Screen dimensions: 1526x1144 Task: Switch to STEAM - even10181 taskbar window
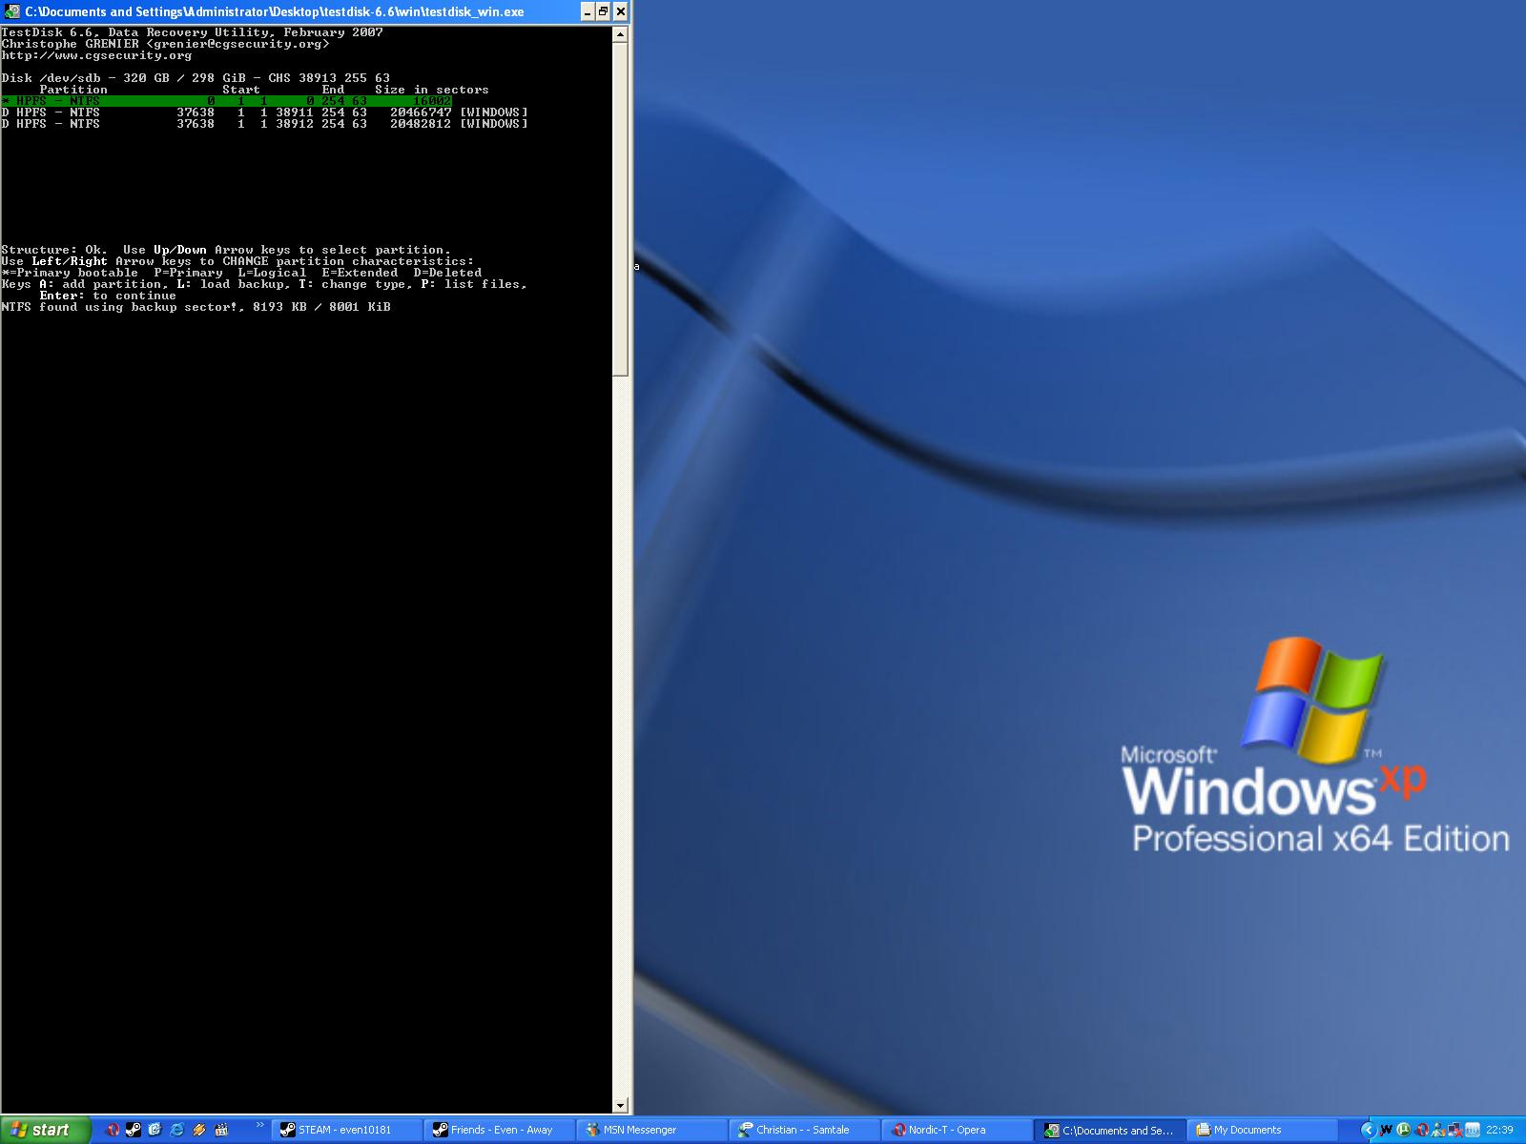click(x=348, y=1130)
